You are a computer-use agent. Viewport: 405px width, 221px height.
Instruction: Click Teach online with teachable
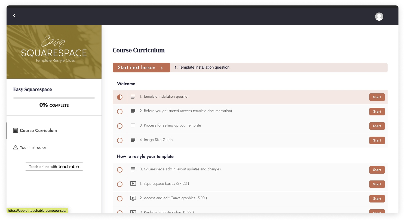pyautogui.click(x=54, y=166)
